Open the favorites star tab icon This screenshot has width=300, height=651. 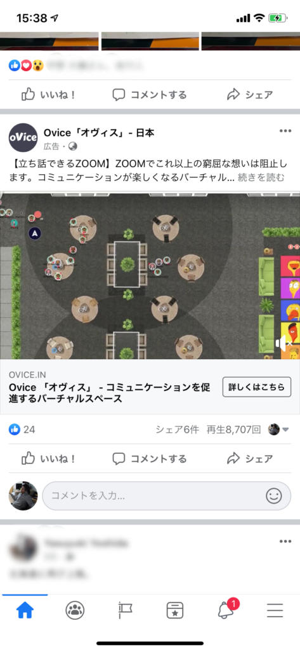[x=175, y=610]
